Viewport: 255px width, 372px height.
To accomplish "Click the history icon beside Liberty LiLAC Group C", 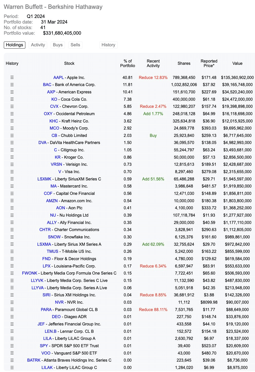I will (x=12, y=367).
